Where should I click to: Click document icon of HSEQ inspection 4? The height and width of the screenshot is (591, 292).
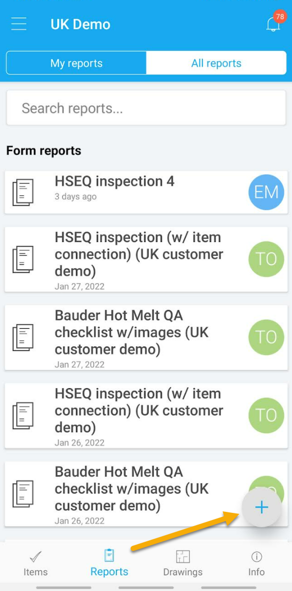(x=23, y=192)
